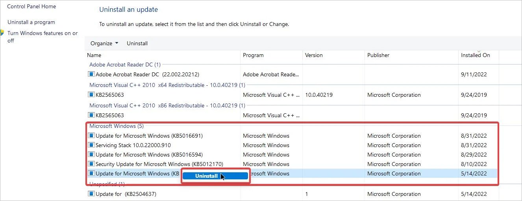The width and height of the screenshot is (522, 201).
Task: Select Update for Microsoft Windows (KB5016691)
Action: [x=149, y=136]
